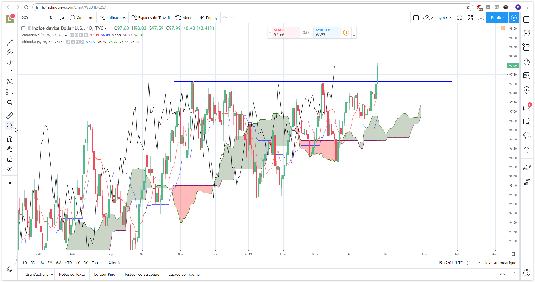Screen dimensions: 535x282
Task: Expand the Ichimoku2c indicator options chevron
Action: click(66, 35)
